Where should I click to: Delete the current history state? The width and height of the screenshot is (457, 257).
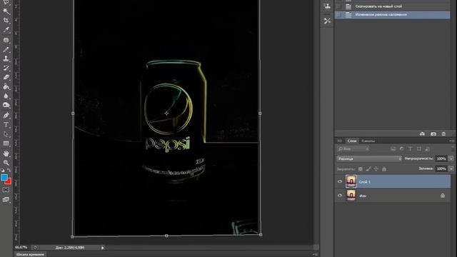(x=443, y=133)
